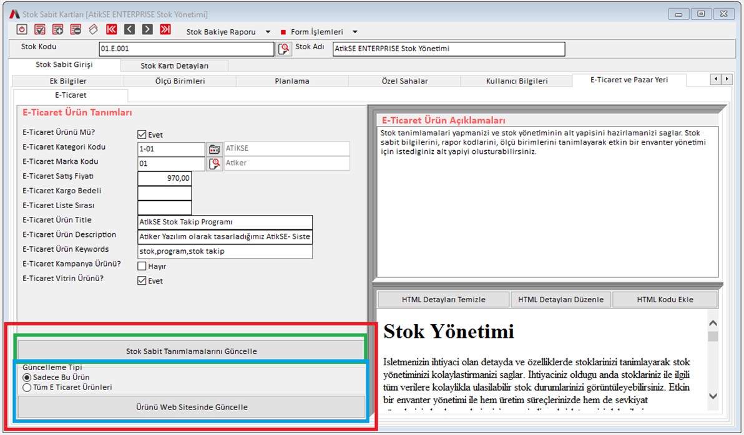Click the E-Ticaret Kargo Bedeli field

click(x=165, y=193)
